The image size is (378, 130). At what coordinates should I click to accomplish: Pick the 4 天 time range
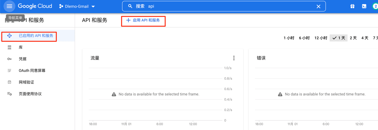coord(365,38)
